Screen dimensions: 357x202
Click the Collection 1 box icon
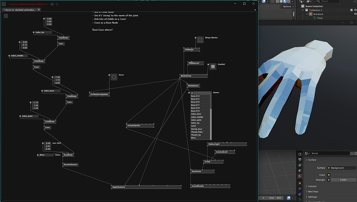pyautogui.click(x=307, y=10)
